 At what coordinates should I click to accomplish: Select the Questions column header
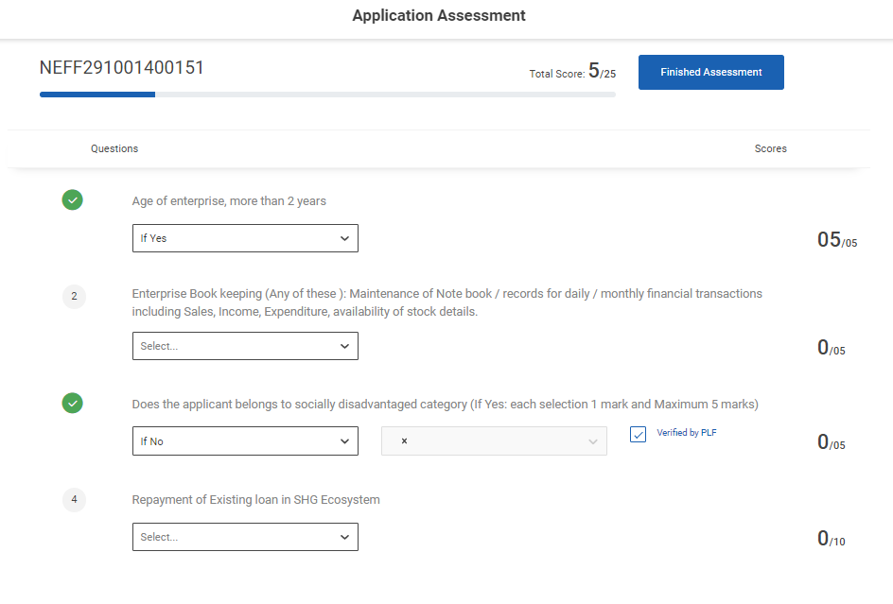click(114, 148)
